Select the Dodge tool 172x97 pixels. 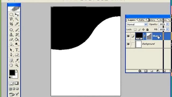17,44
